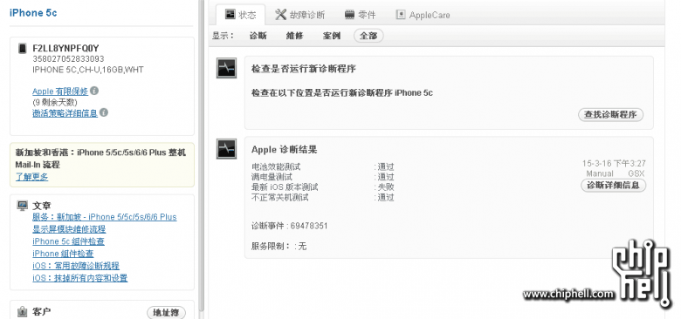This screenshot has height=319, width=681.
Task: Click the 客户 customer icon
Action: coord(22,311)
